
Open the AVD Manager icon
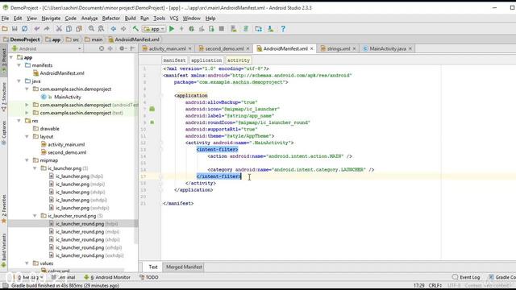pos(234,29)
